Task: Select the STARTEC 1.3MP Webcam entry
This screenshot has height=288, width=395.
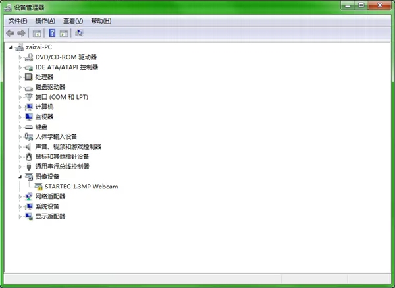Action: pos(82,187)
